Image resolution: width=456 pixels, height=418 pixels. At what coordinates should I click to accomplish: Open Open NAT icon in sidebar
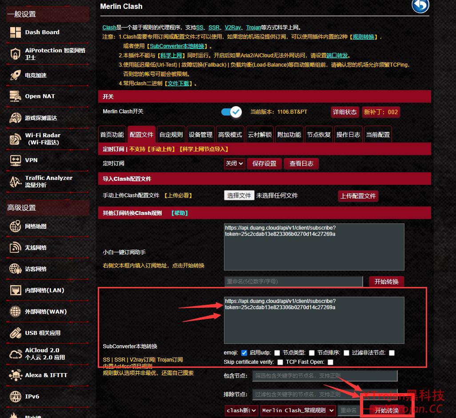tap(16, 96)
